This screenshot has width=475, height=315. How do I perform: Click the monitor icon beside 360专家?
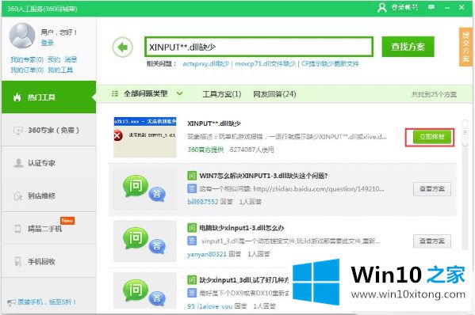click(x=18, y=131)
